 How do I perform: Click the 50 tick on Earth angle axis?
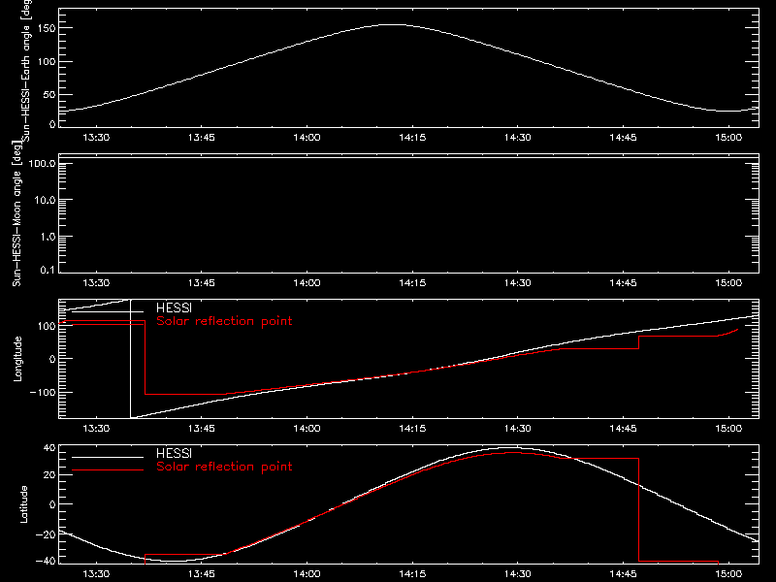[49, 94]
